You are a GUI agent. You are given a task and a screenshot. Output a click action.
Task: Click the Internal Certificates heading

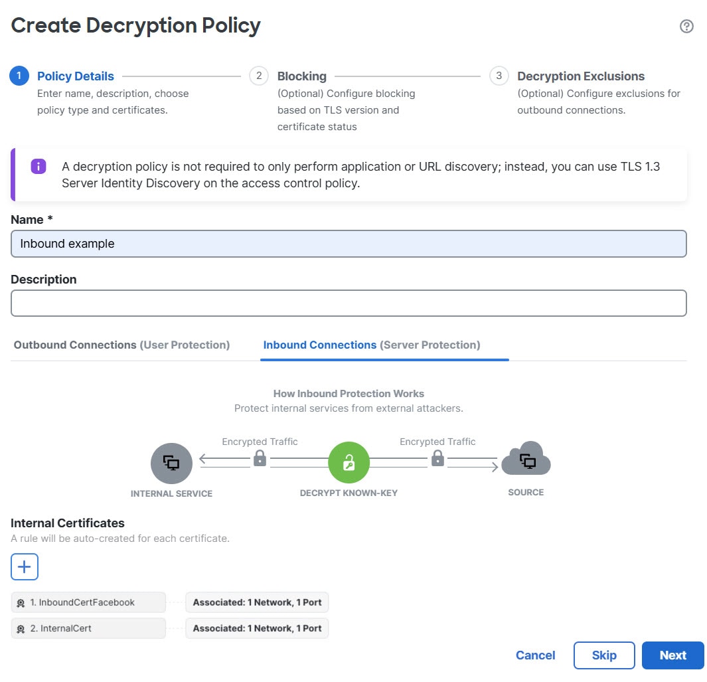68,523
